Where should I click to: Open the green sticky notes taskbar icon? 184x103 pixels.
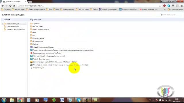pos(95,100)
